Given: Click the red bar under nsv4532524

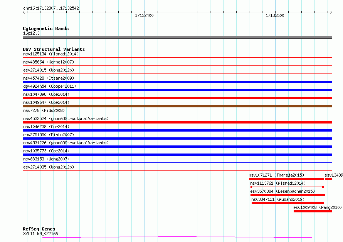Looking at the screenshot, I should pyautogui.click(x=177, y=122).
